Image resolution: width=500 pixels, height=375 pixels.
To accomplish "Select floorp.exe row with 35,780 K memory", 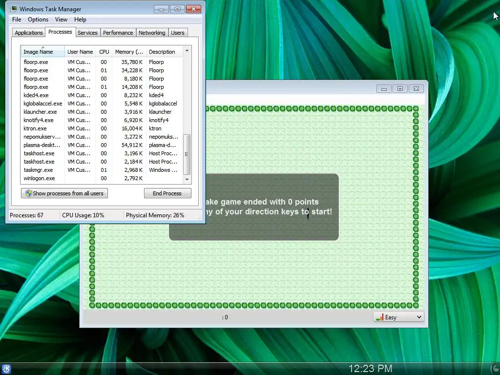I will coord(102,62).
